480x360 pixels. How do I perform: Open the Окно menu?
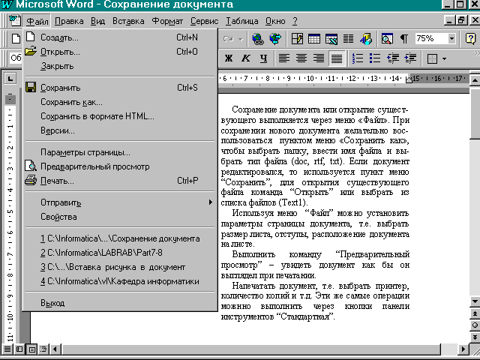coord(275,21)
